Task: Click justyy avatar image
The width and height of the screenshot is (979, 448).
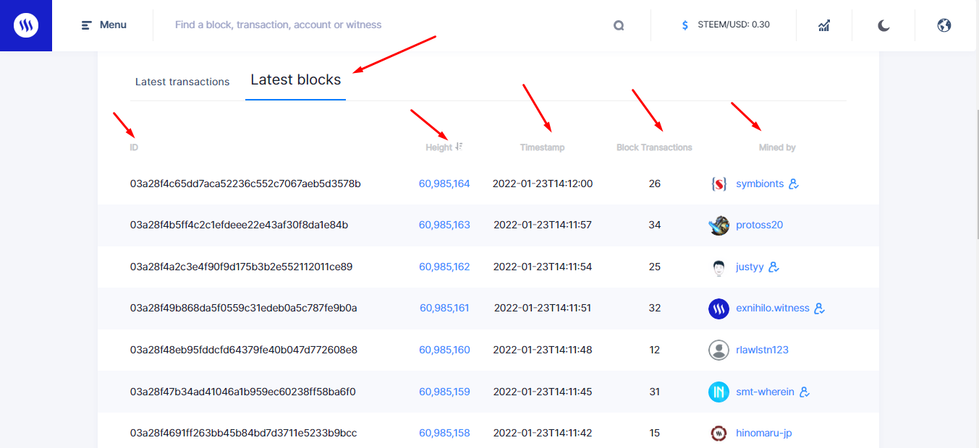Action: coord(719,267)
